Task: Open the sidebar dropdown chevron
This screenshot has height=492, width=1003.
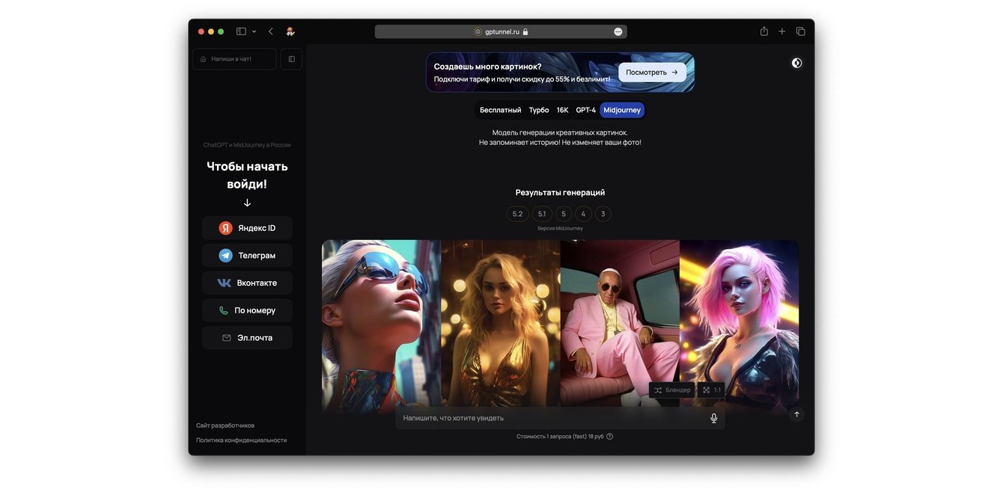Action: (x=254, y=31)
